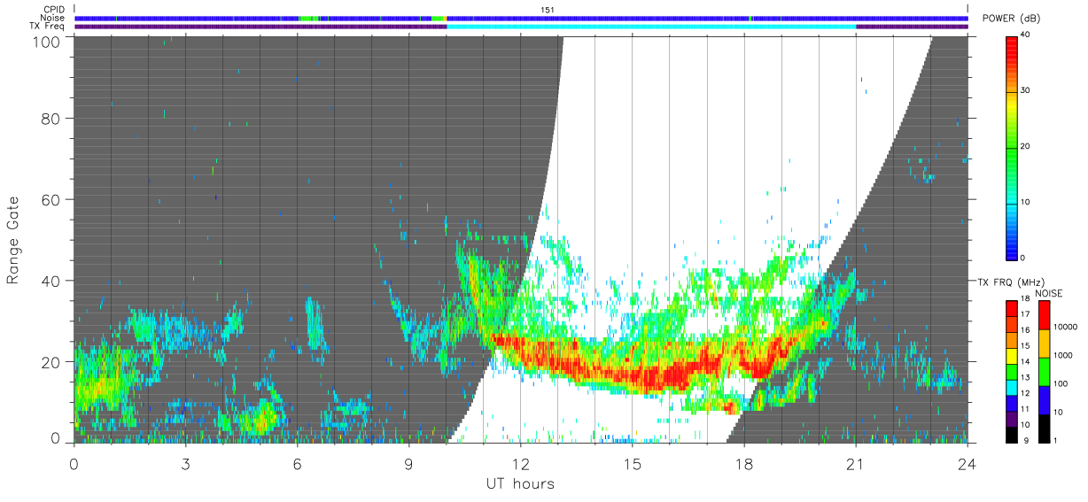Click the UT hours tick label '24'
Screen dimensions: 1088x502
pyautogui.click(x=967, y=462)
